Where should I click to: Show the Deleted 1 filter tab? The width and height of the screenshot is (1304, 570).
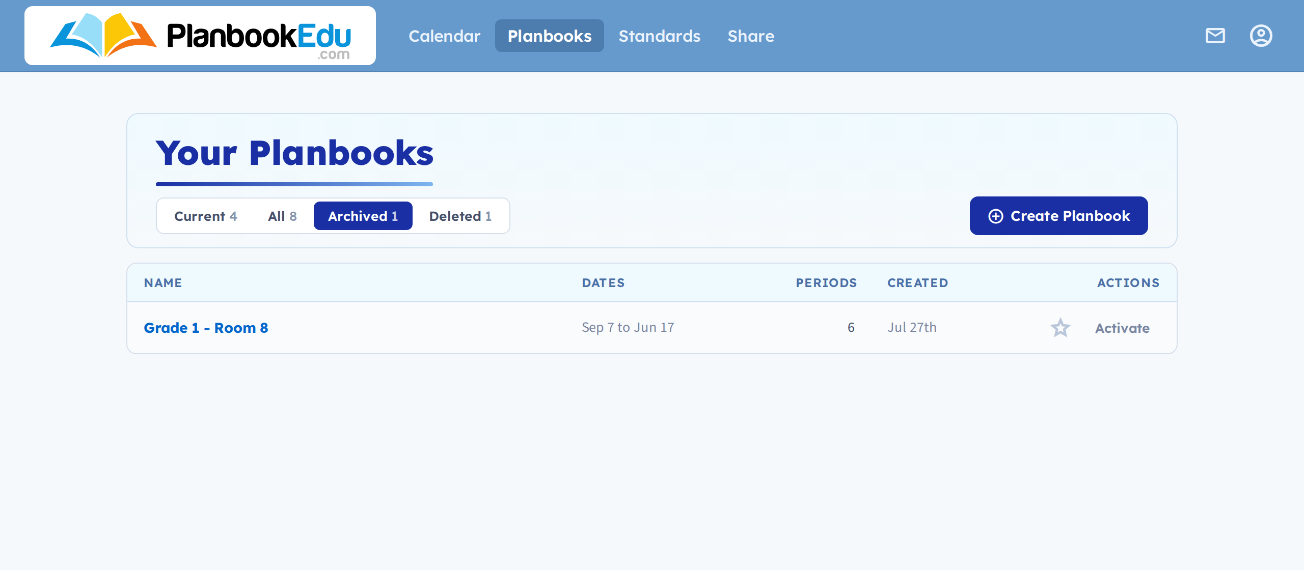click(460, 216)
